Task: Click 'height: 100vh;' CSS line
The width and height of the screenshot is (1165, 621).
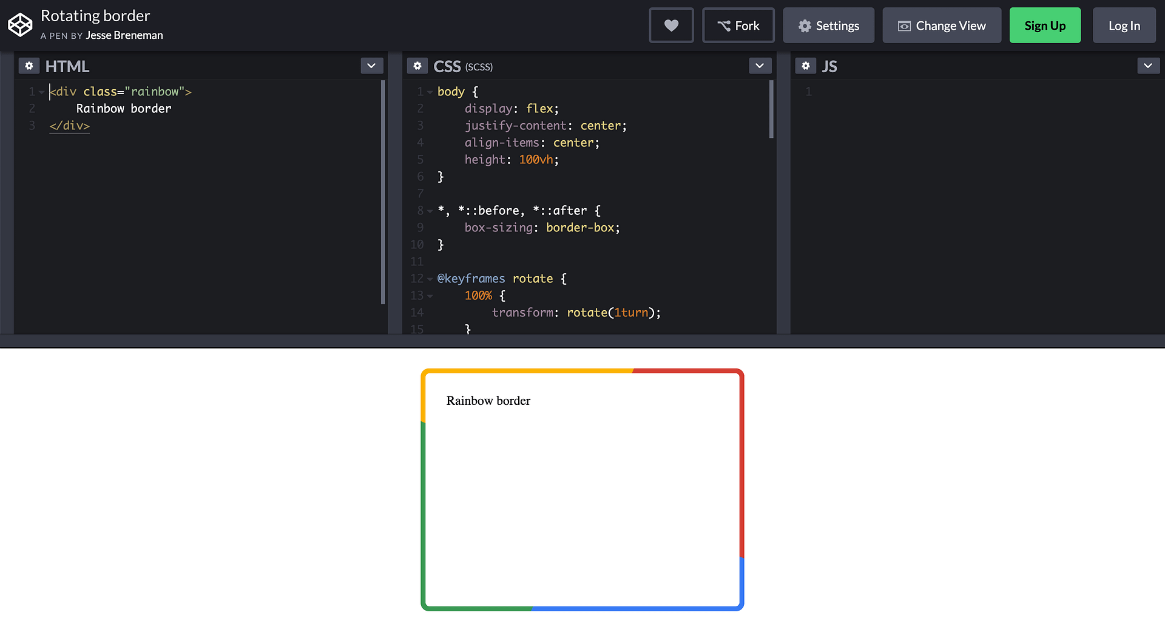Action: coord(512,160)
